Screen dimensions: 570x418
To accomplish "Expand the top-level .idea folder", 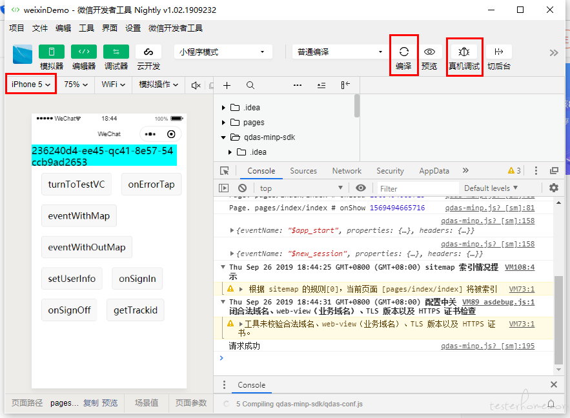I will 223,108.
